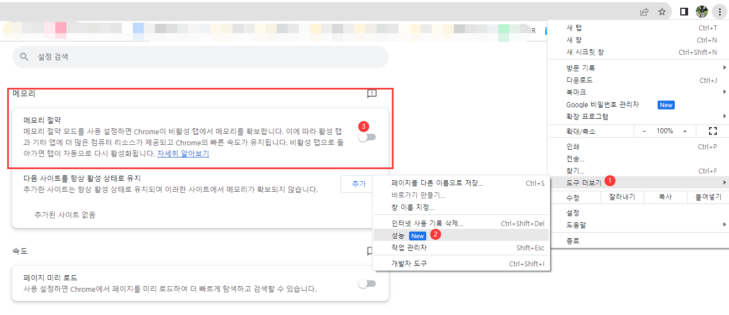This screenshot has height=315, width=729.
Task: Expand 방문 기록 submenu
Action: click(x=638, y=68)
